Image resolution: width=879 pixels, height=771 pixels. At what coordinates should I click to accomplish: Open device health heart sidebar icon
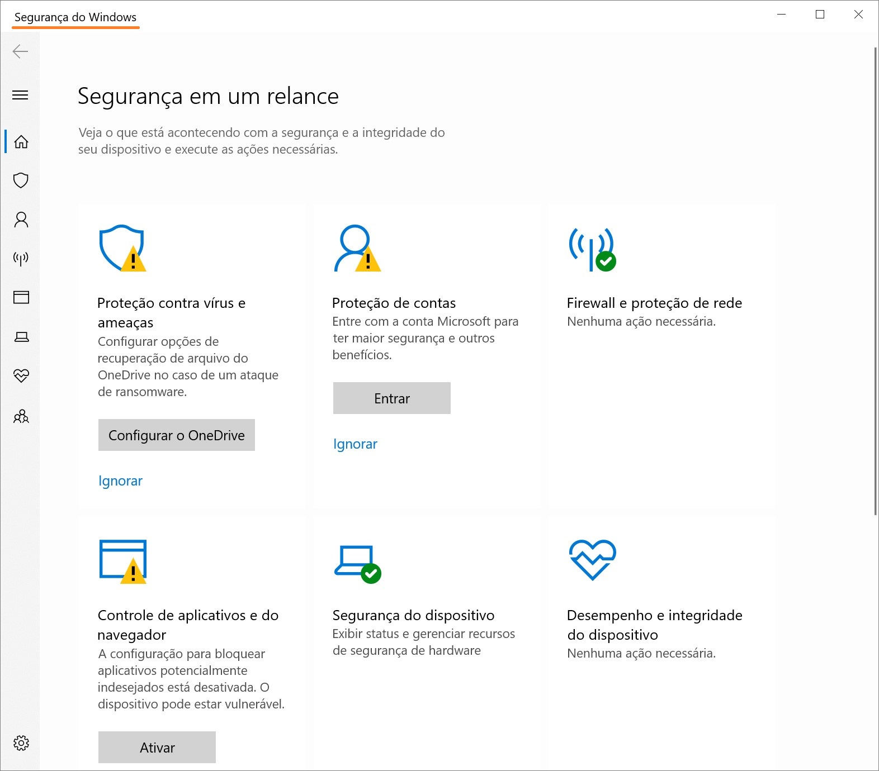click(x=21, y=375)
